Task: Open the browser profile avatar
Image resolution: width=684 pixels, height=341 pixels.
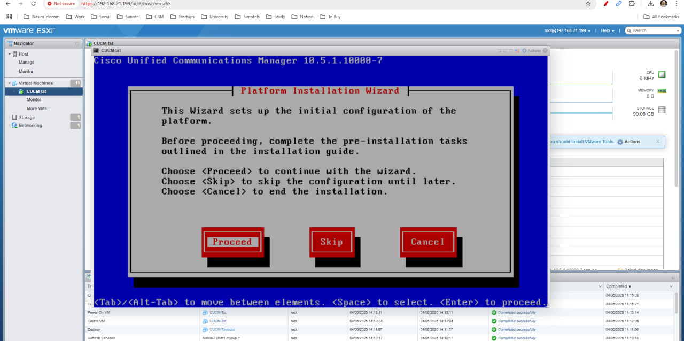Action: coord(664,4)
